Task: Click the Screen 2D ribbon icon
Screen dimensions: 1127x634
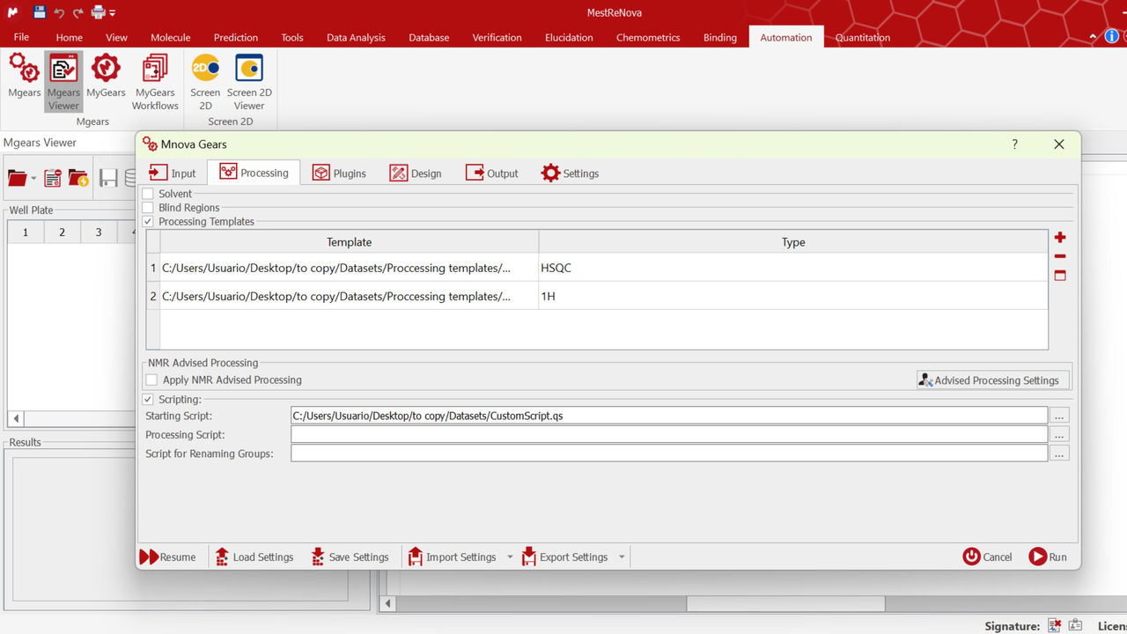Action: pyautogui.click(x=205, y=82)
